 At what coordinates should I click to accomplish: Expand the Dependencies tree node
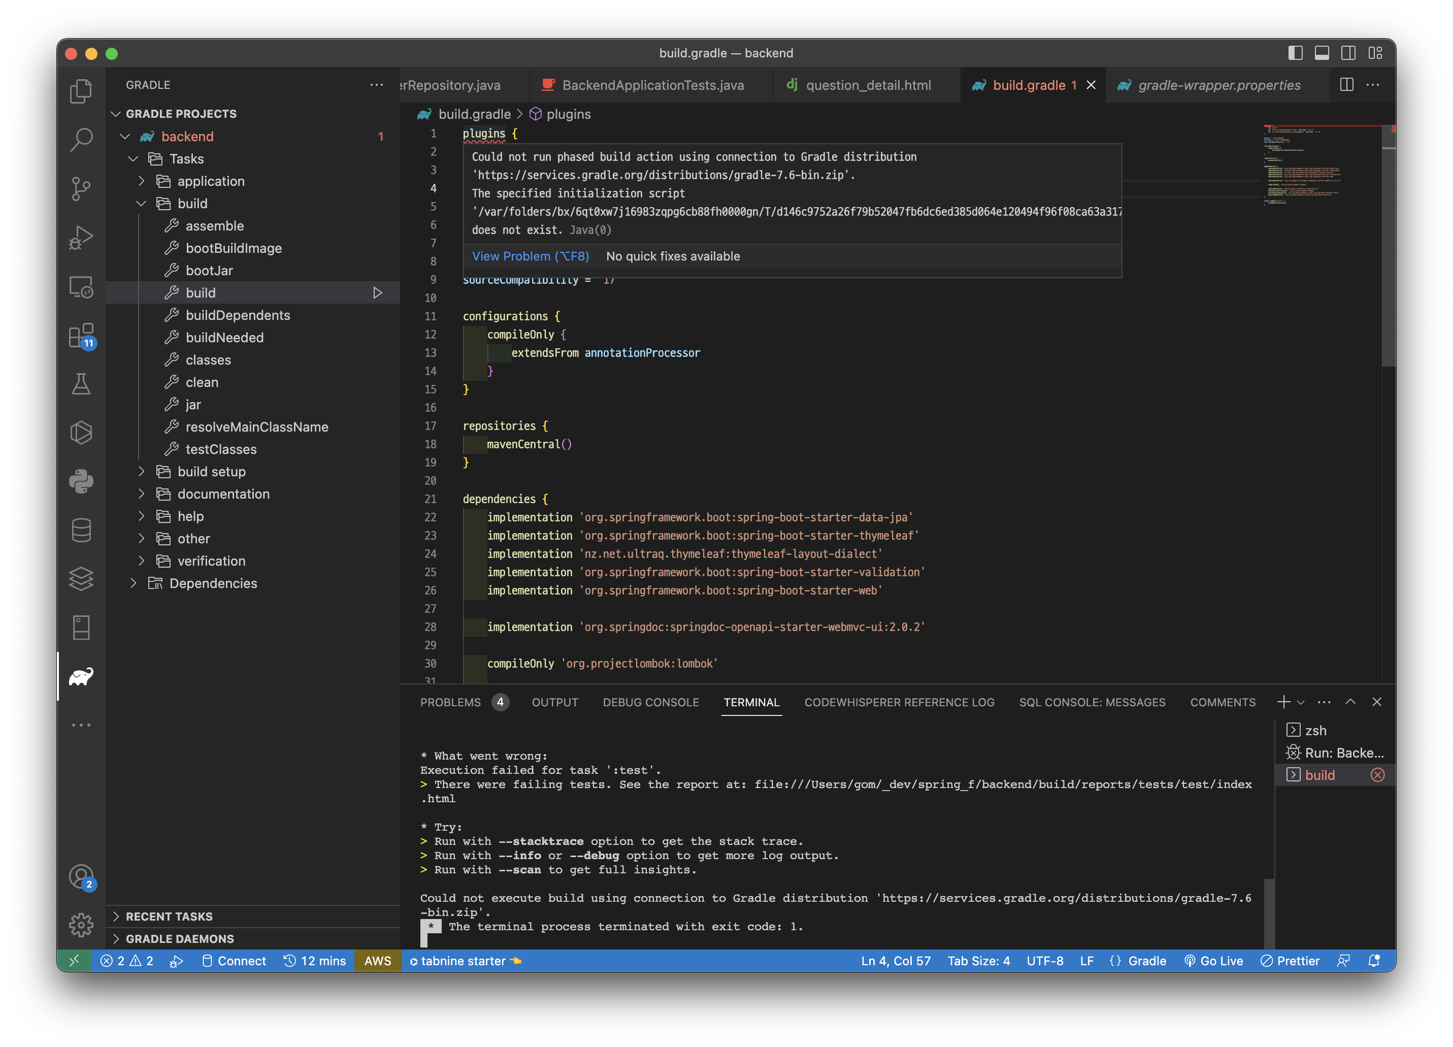[133, 583]
